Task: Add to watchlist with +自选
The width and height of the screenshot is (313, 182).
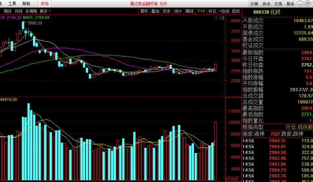Action: point(224,11)
